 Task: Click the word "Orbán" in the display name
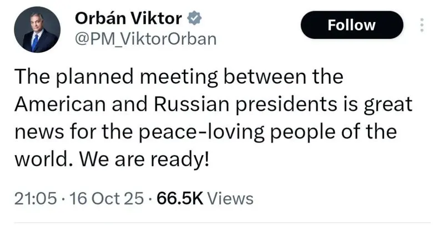click(98, 19)
